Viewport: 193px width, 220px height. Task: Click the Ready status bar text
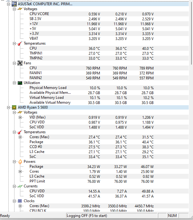[x=5, y=216]
